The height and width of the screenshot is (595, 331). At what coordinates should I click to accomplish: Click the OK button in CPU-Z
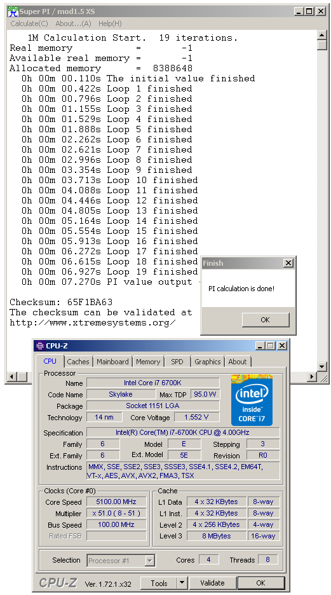click(x=261, y=583)
